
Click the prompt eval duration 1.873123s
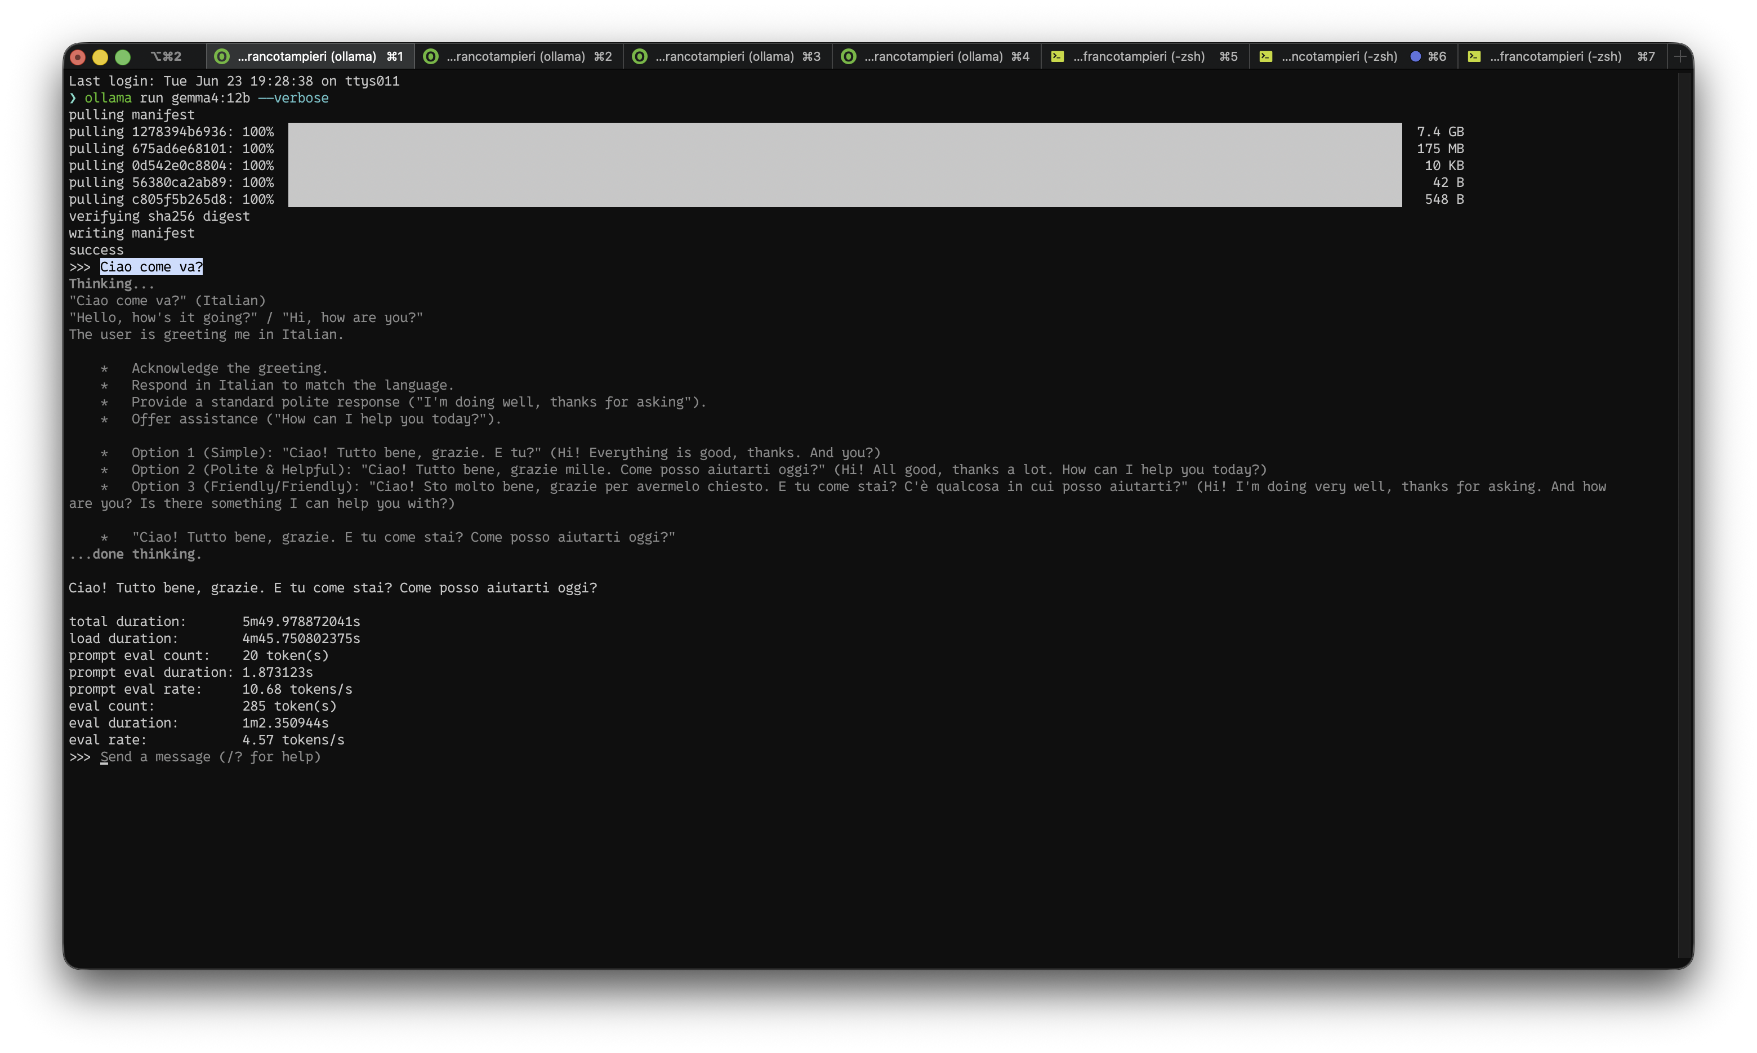click(278, 672)
